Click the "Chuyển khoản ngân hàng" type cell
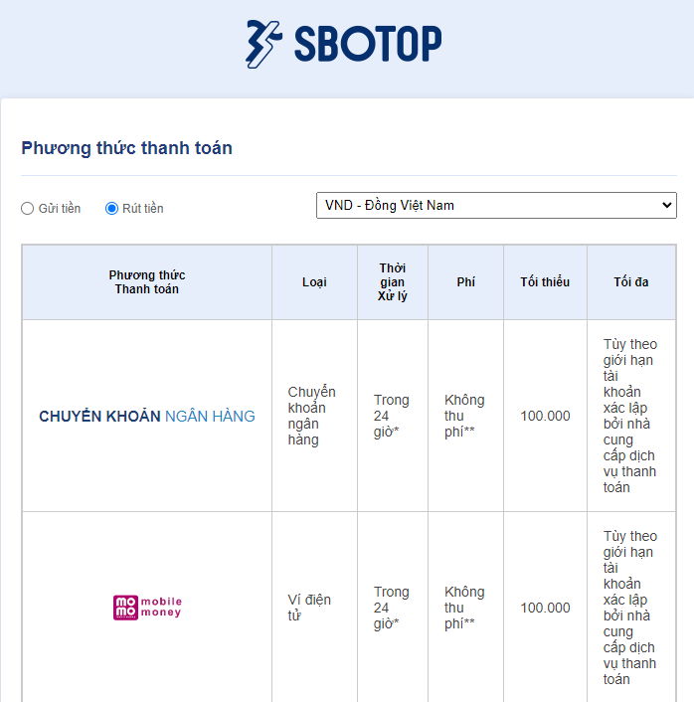694x702 pixels. pos(312,416)
